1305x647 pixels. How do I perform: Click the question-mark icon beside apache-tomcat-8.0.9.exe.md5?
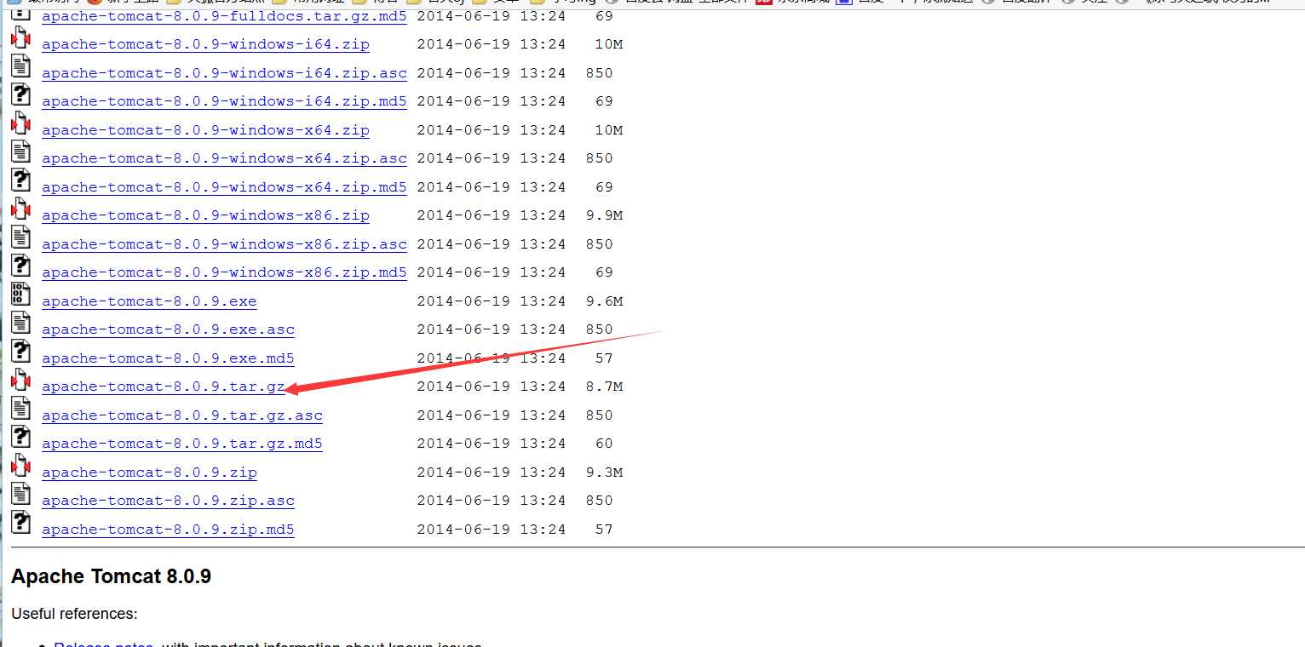pyautogui.click(x=20, y=352)
